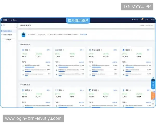Open the trend link on 剪贴板 card
This screenshot has width=156, height=125.
(x=115, y=90)
